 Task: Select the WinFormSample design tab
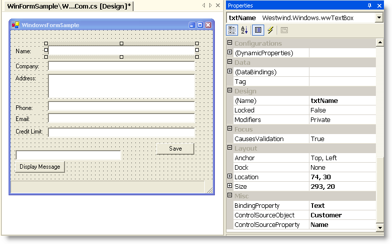(69, 6)
